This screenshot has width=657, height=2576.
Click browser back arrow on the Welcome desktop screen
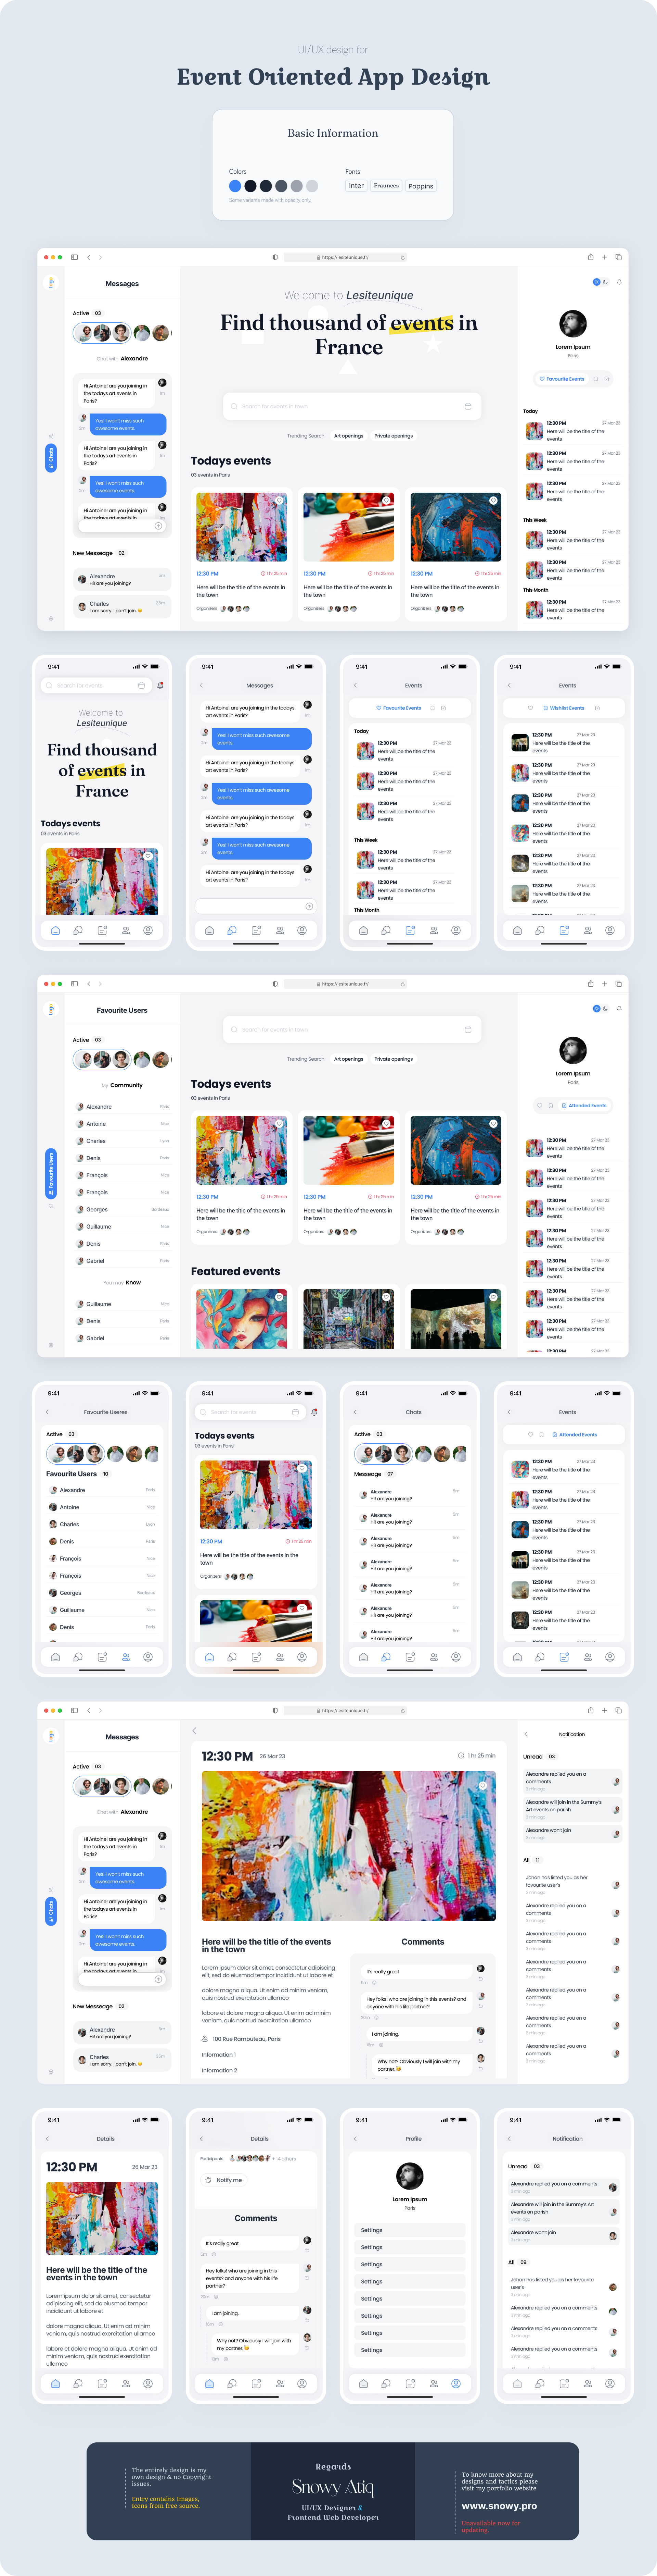click(x=89, y=257)
